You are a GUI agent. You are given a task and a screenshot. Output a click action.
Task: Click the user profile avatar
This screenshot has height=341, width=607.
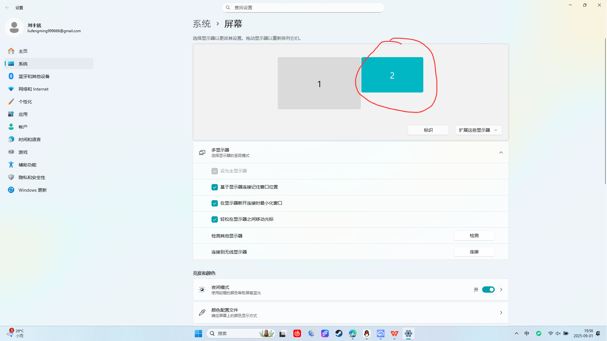click(14, 27)
